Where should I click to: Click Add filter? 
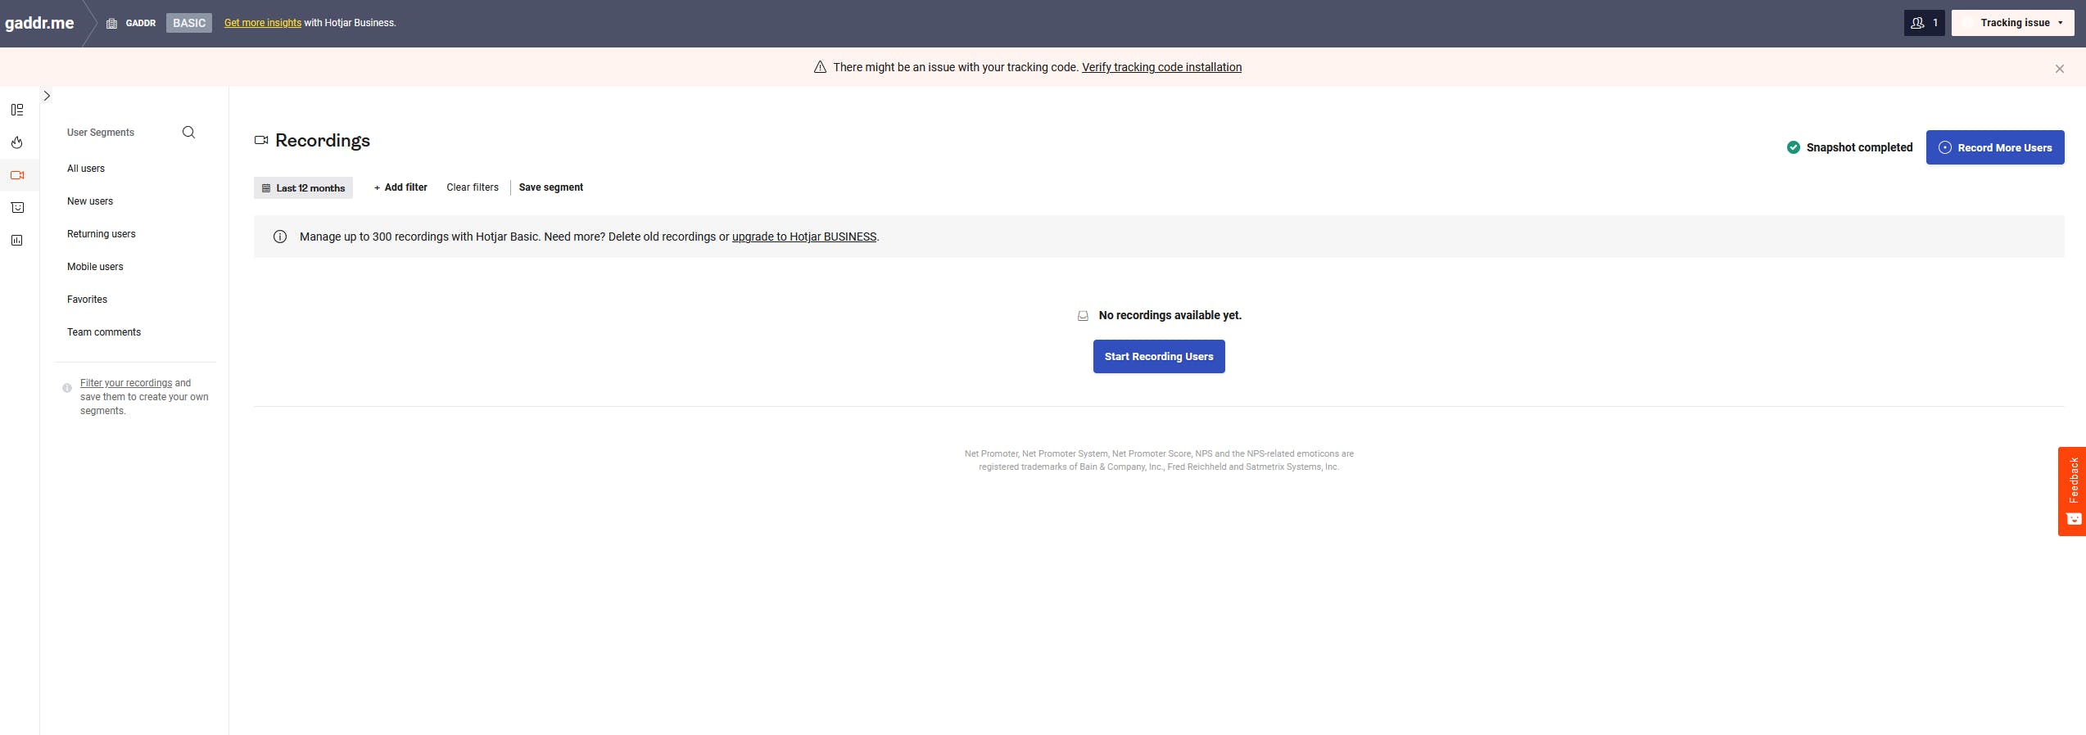(x=400, y=187)
